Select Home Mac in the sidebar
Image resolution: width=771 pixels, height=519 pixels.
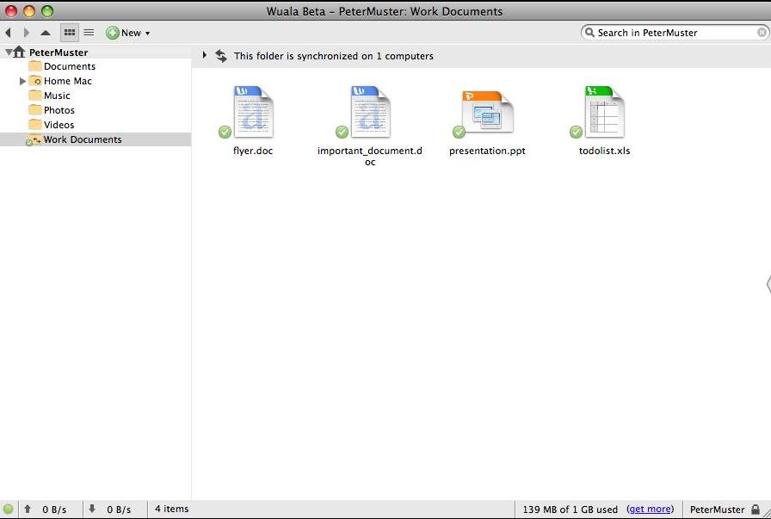[68, 81]
